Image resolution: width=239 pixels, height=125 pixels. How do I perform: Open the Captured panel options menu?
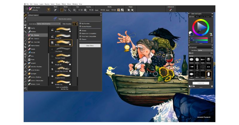pyautogui.click(x=212, y=47)
